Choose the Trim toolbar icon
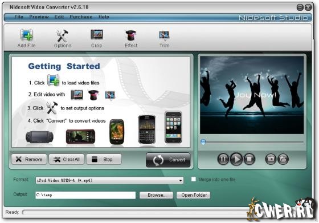 [164, 35]
